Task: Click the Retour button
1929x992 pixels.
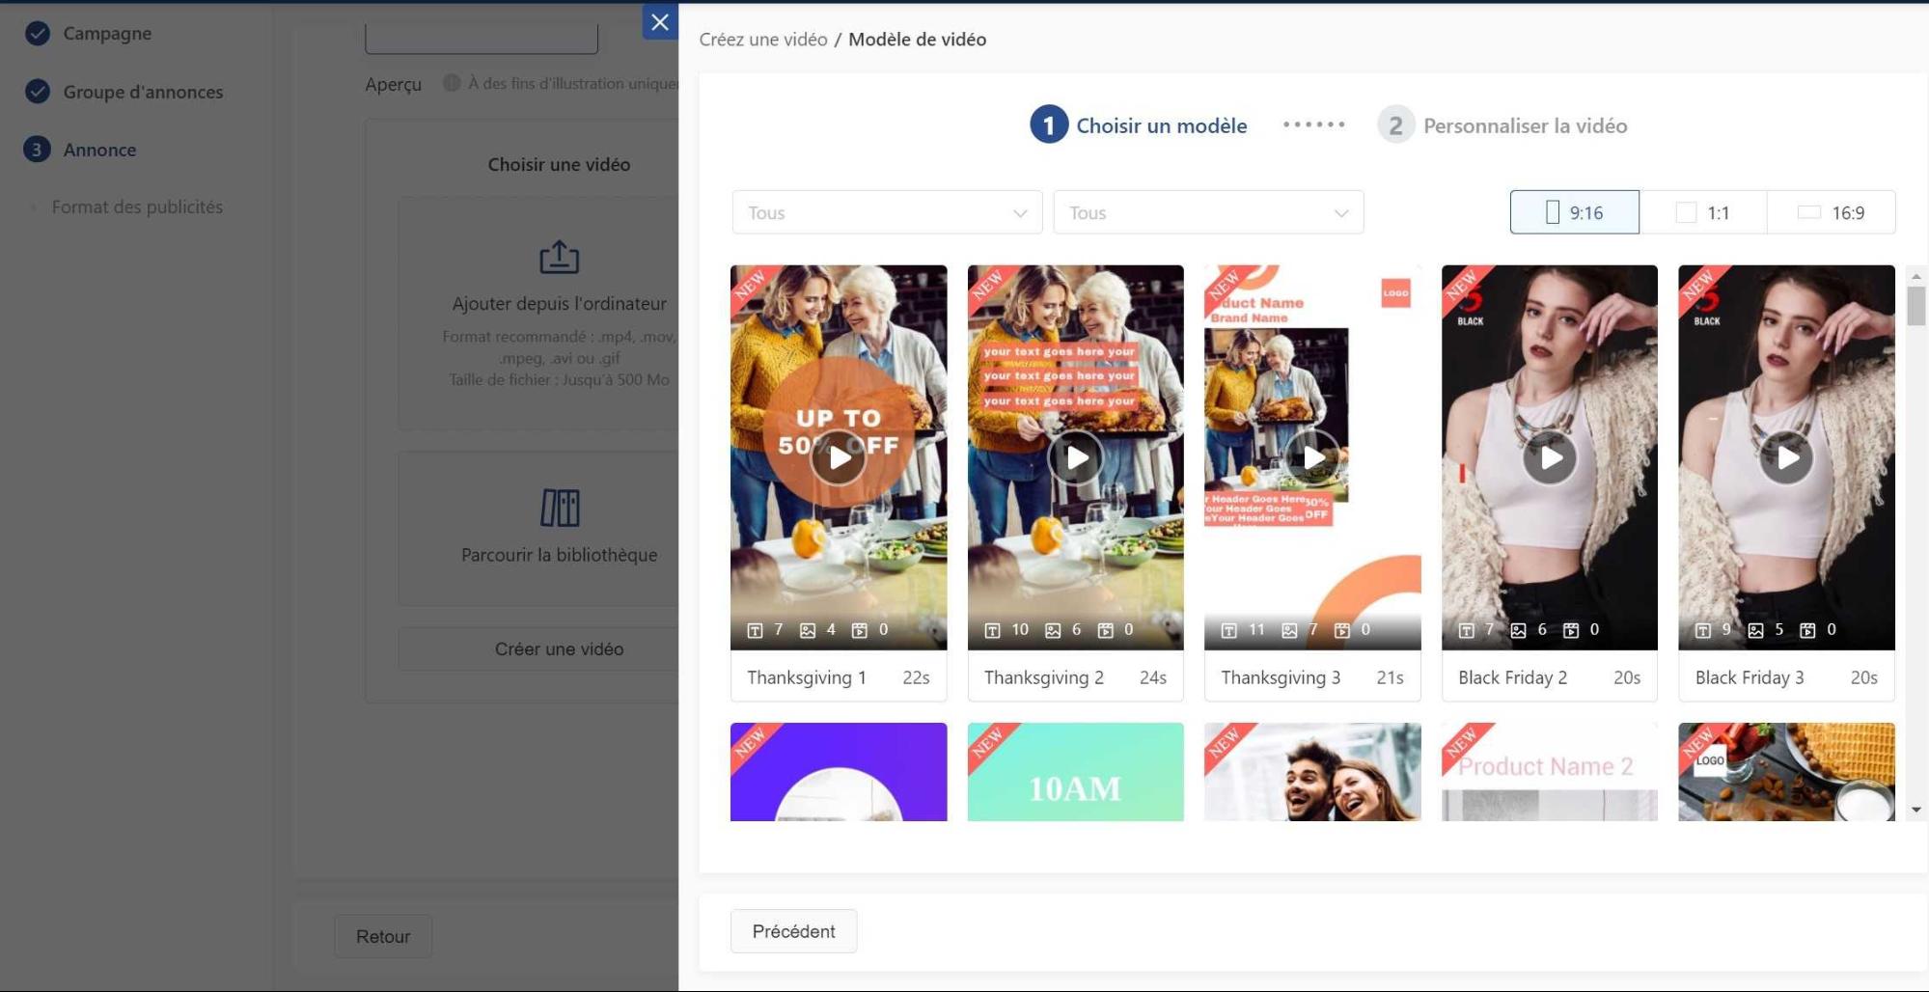Action: (x=383, y=936)
